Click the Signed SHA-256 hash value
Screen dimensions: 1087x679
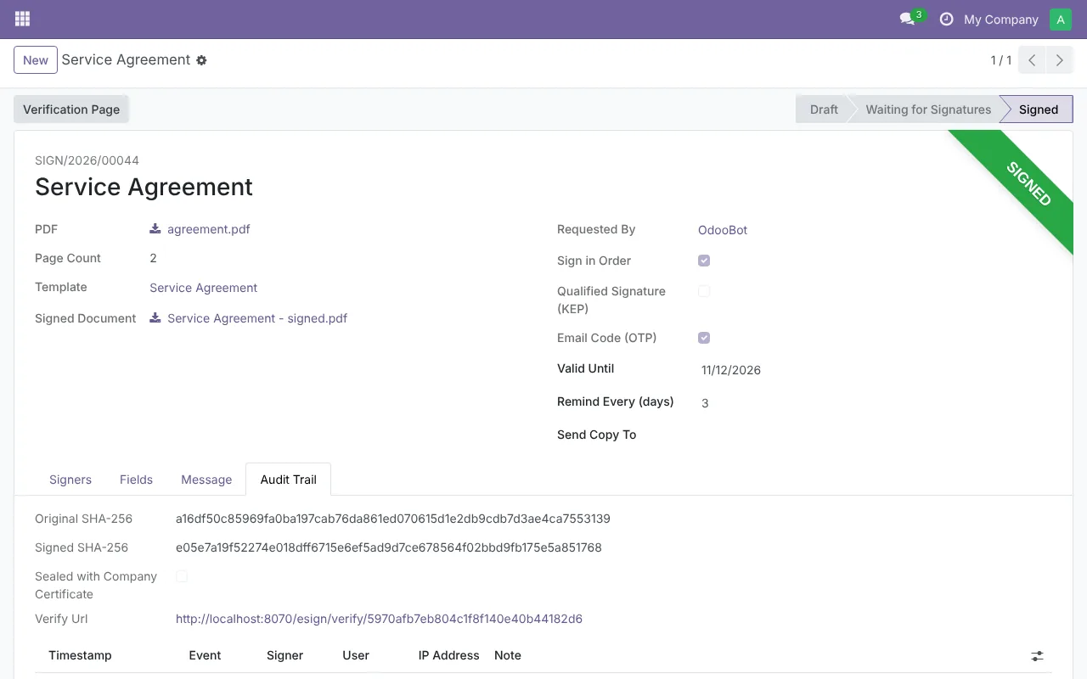coord(389,547)
